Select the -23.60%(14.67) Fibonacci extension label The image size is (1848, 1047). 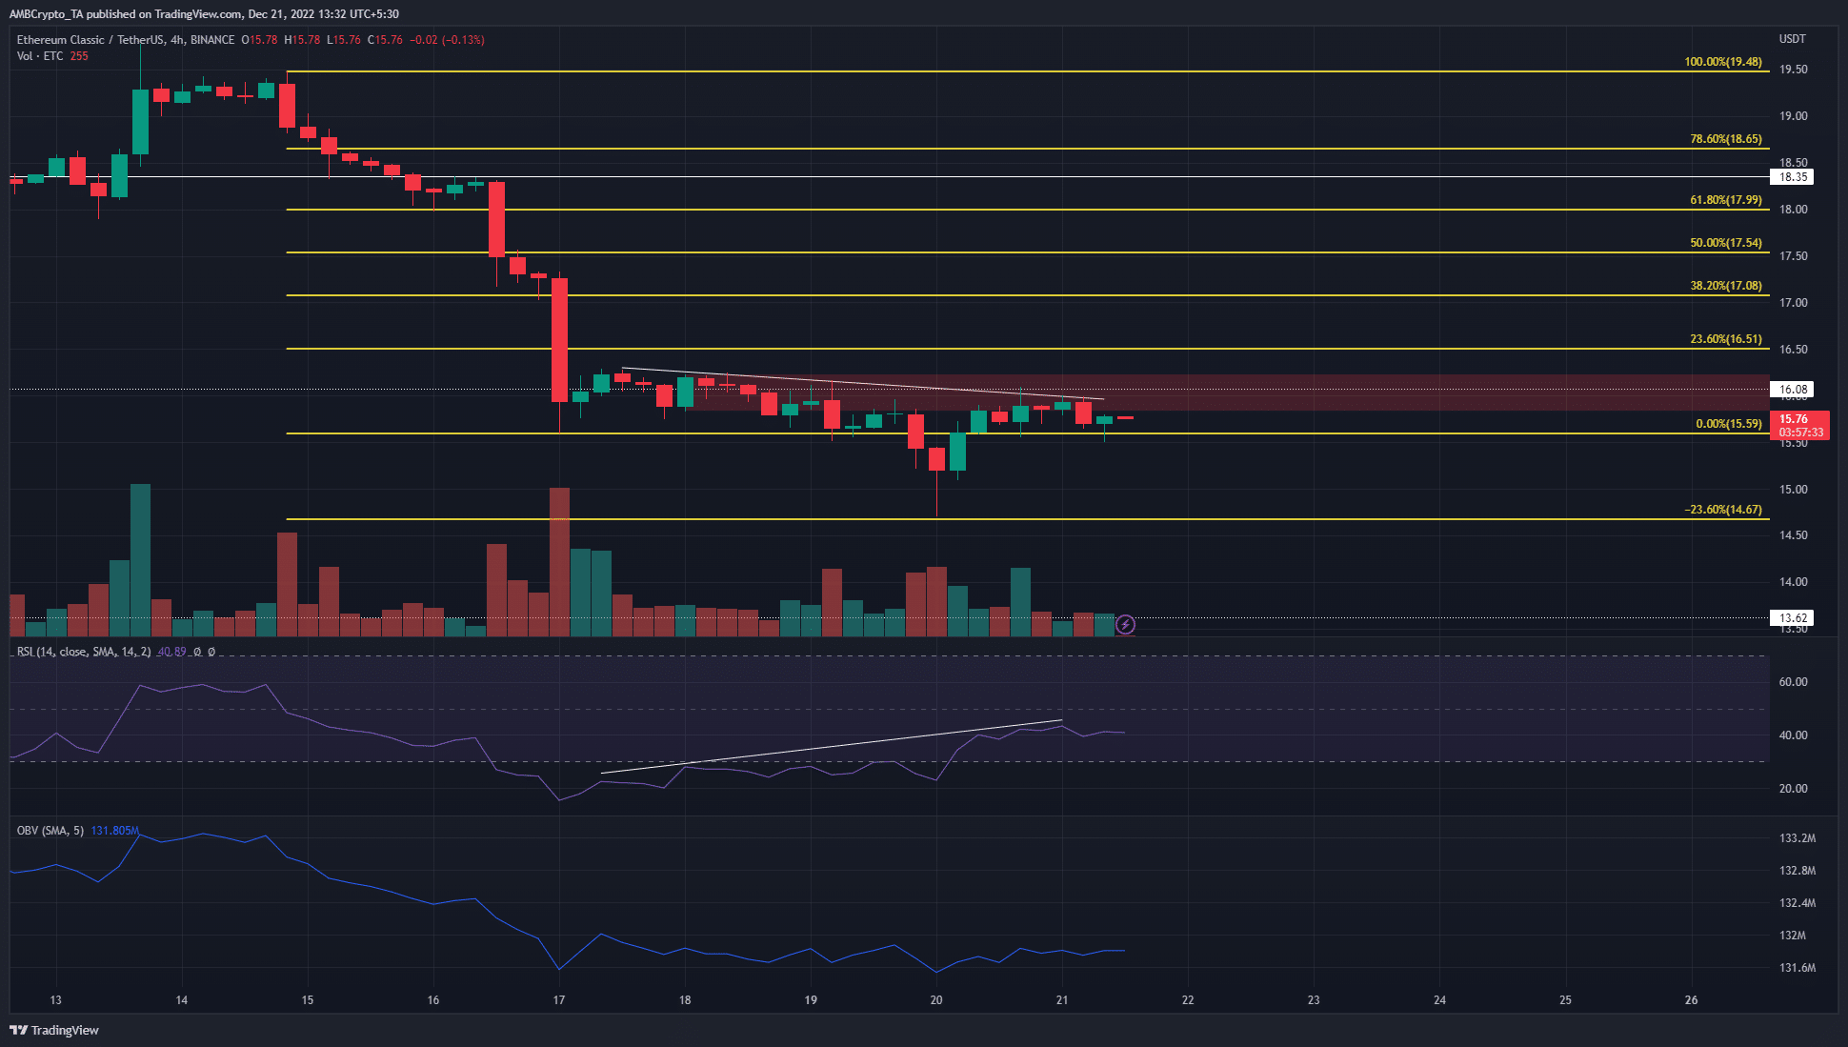(1723, 510)
